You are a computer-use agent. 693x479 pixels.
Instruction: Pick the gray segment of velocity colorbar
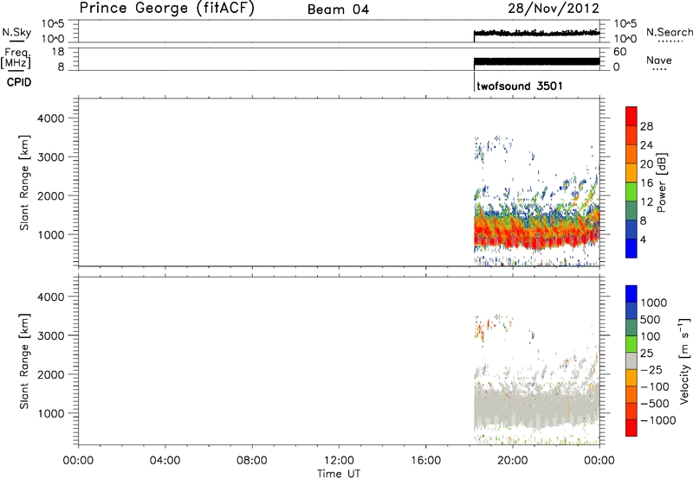pyautogui.click(x=631, y=361)
